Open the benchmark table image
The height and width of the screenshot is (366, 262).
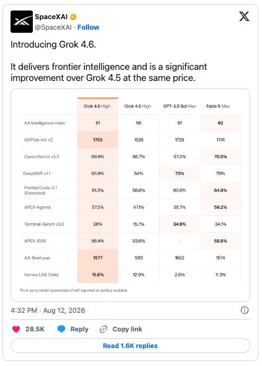coord(130,195)
